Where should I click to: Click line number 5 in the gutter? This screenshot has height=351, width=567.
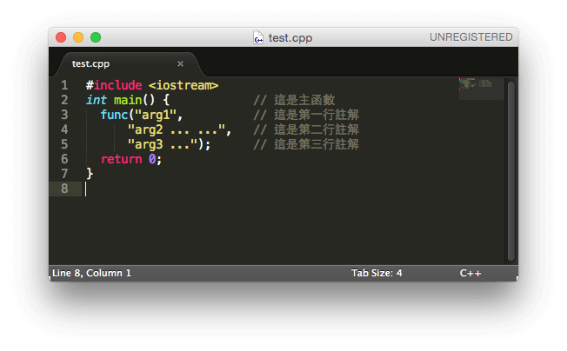pos(64,144)
